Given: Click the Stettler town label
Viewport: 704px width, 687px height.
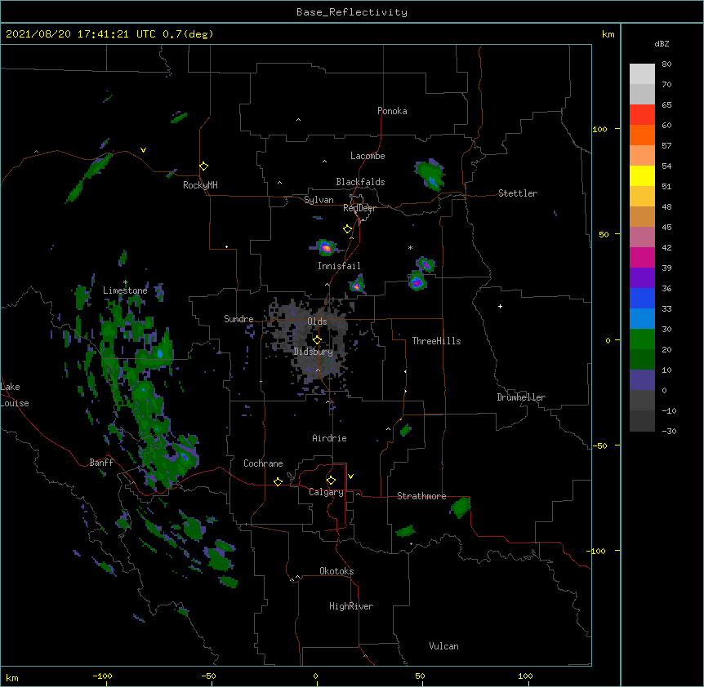Looking at the screenshot, I should coord(518,193).
